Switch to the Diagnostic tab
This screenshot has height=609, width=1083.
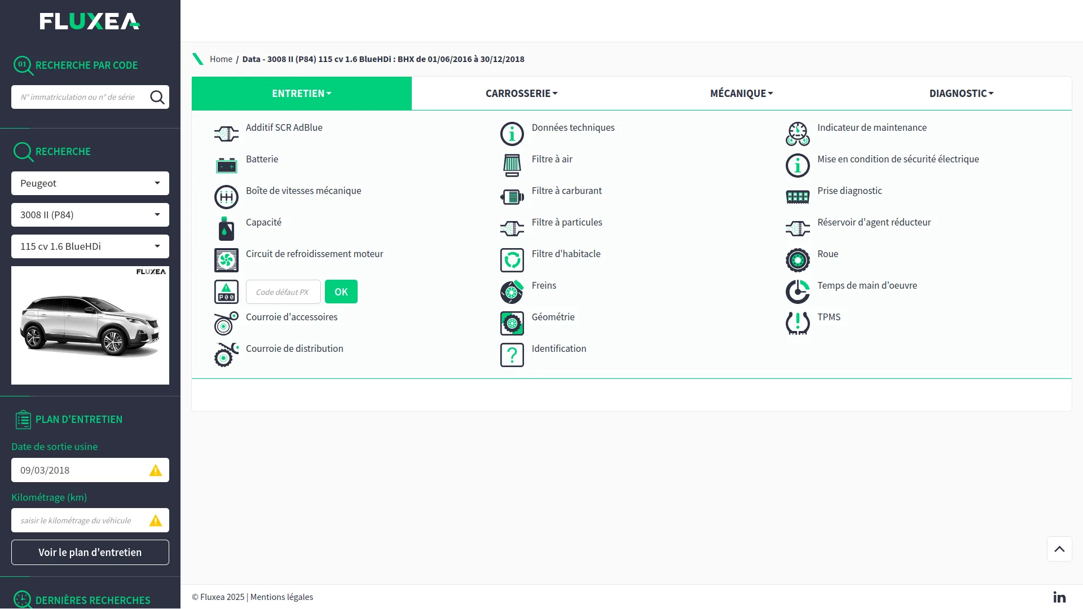961,94
